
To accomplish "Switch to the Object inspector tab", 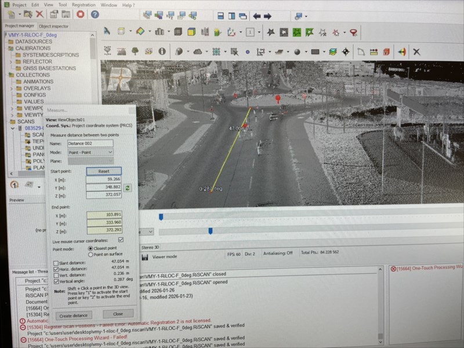I will [x=53, y=26].
